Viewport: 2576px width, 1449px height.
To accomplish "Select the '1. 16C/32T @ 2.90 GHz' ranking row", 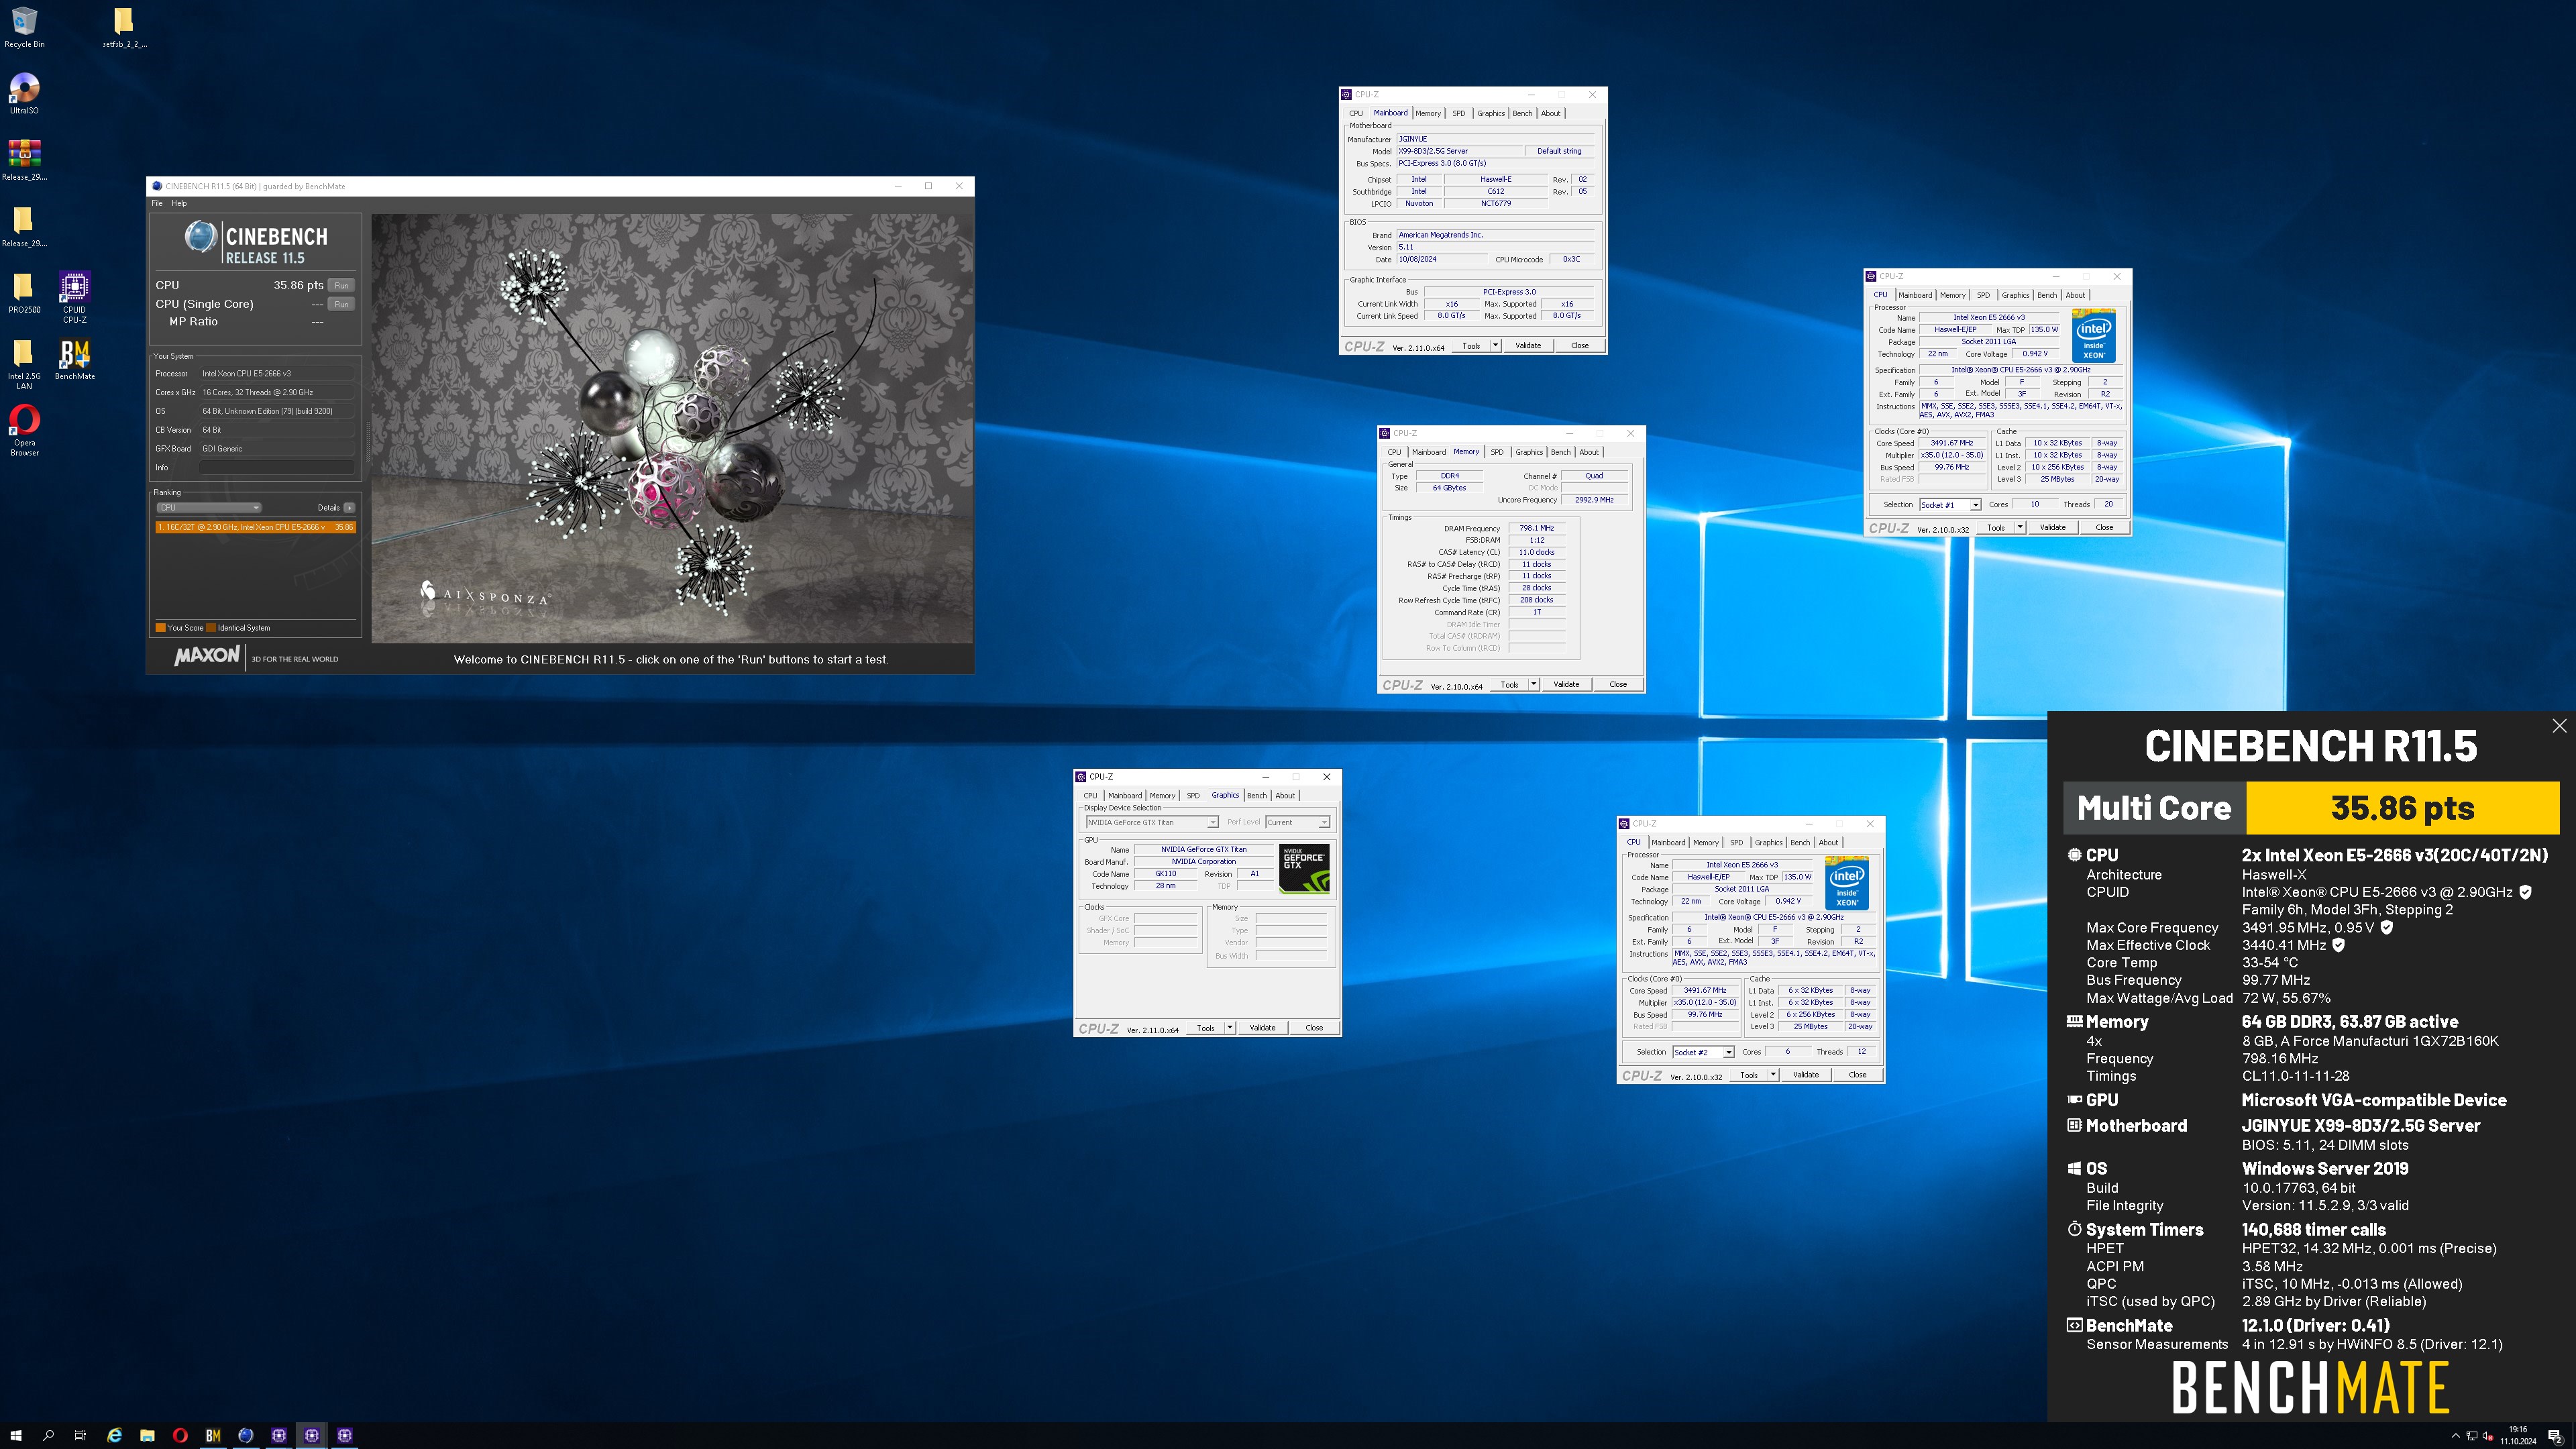I will point(255,527).
